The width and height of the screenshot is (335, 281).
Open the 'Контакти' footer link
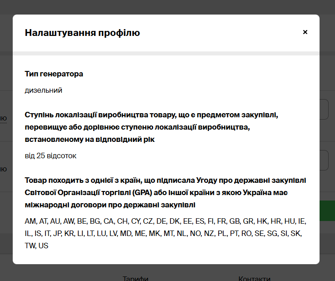coord(254,278)
